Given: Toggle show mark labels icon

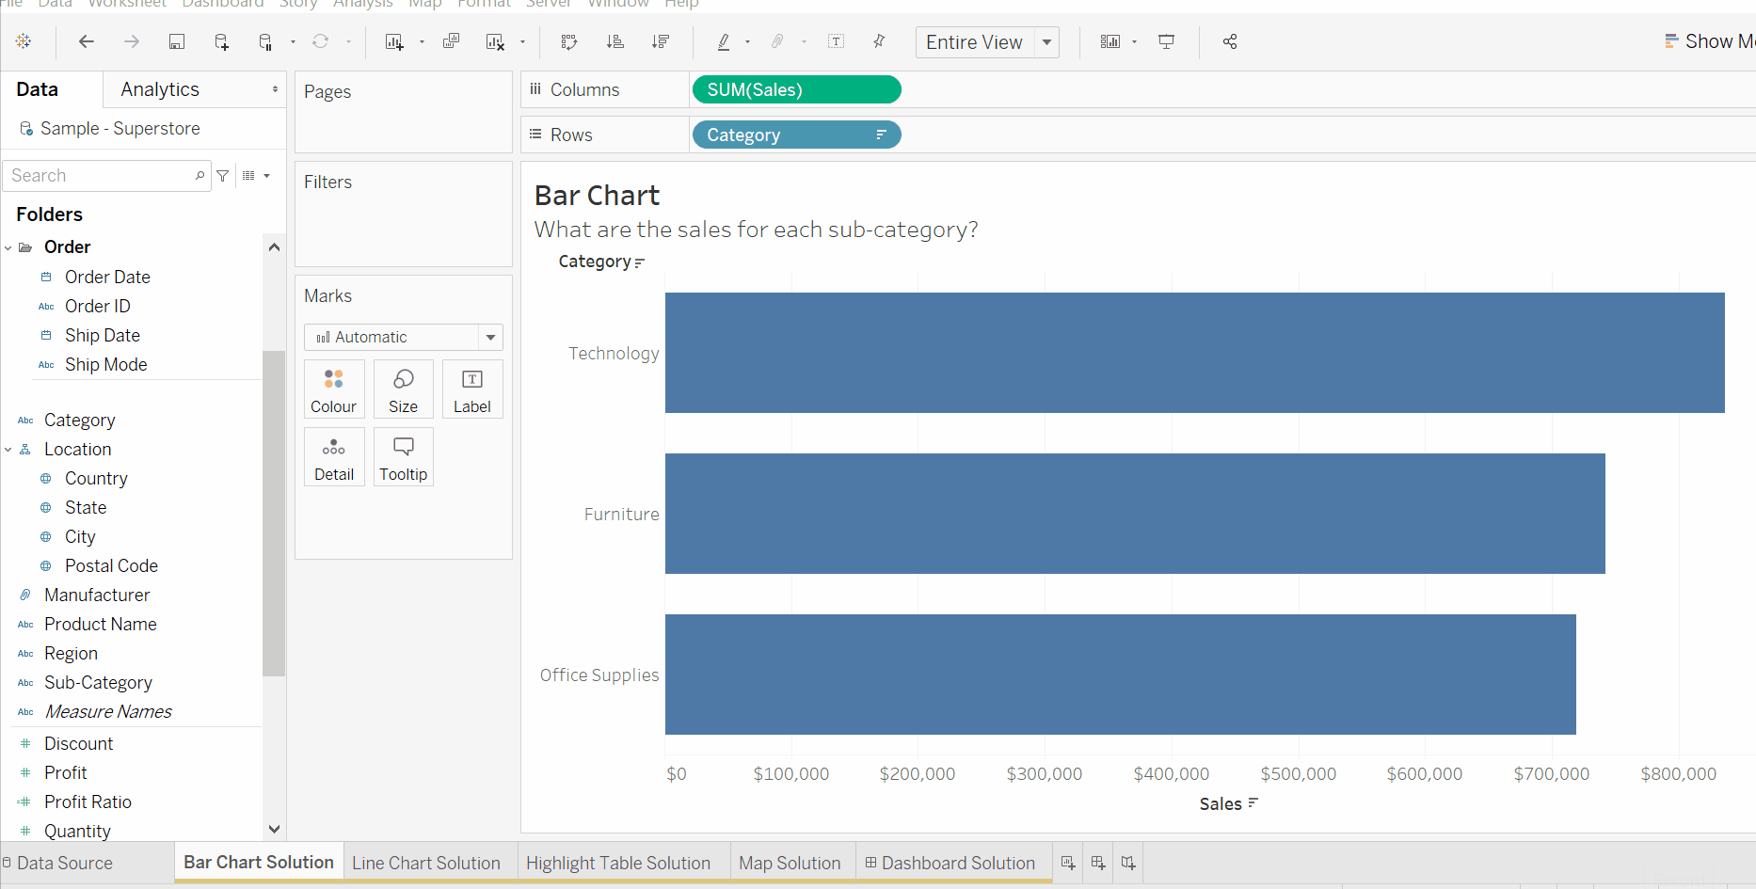Looking at the screenshot, I should tap(836, 41).
